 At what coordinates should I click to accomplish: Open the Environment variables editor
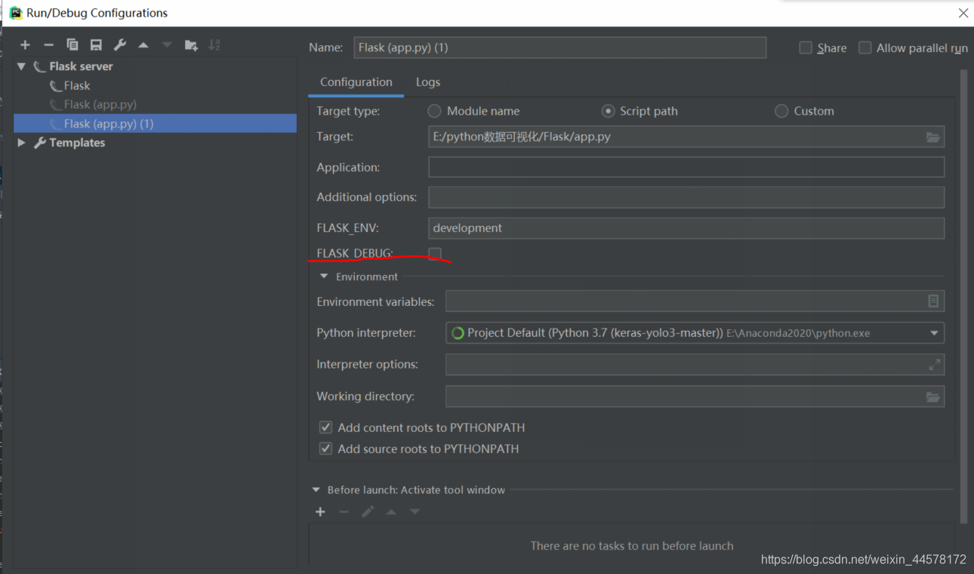(934, 301)
